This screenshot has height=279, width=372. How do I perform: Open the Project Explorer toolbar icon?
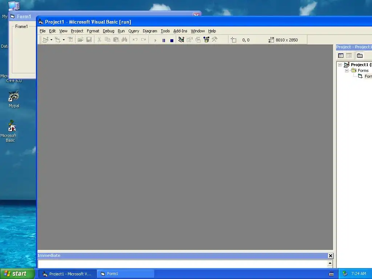point(181,40)
